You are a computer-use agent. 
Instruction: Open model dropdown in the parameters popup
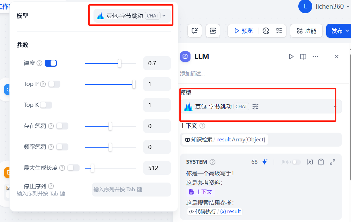132,16
